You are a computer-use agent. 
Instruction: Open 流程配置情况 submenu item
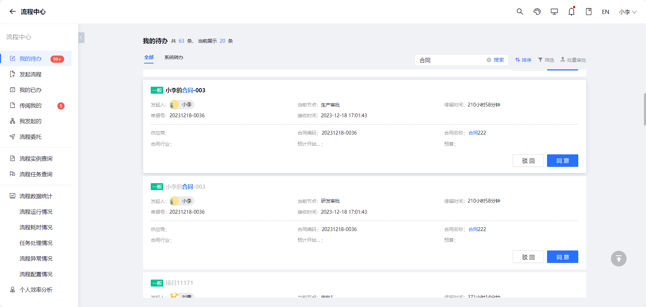(36, 274)
